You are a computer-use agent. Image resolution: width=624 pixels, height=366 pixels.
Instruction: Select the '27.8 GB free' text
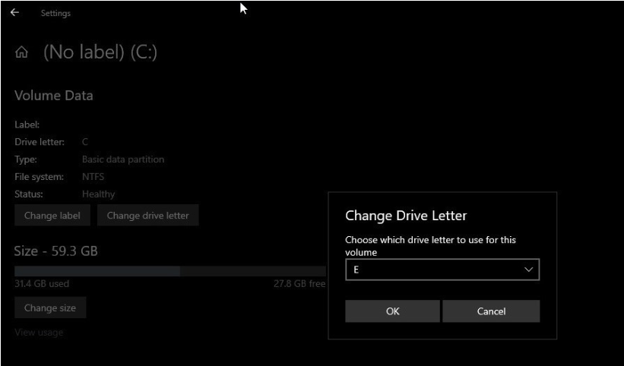point(299,284)
